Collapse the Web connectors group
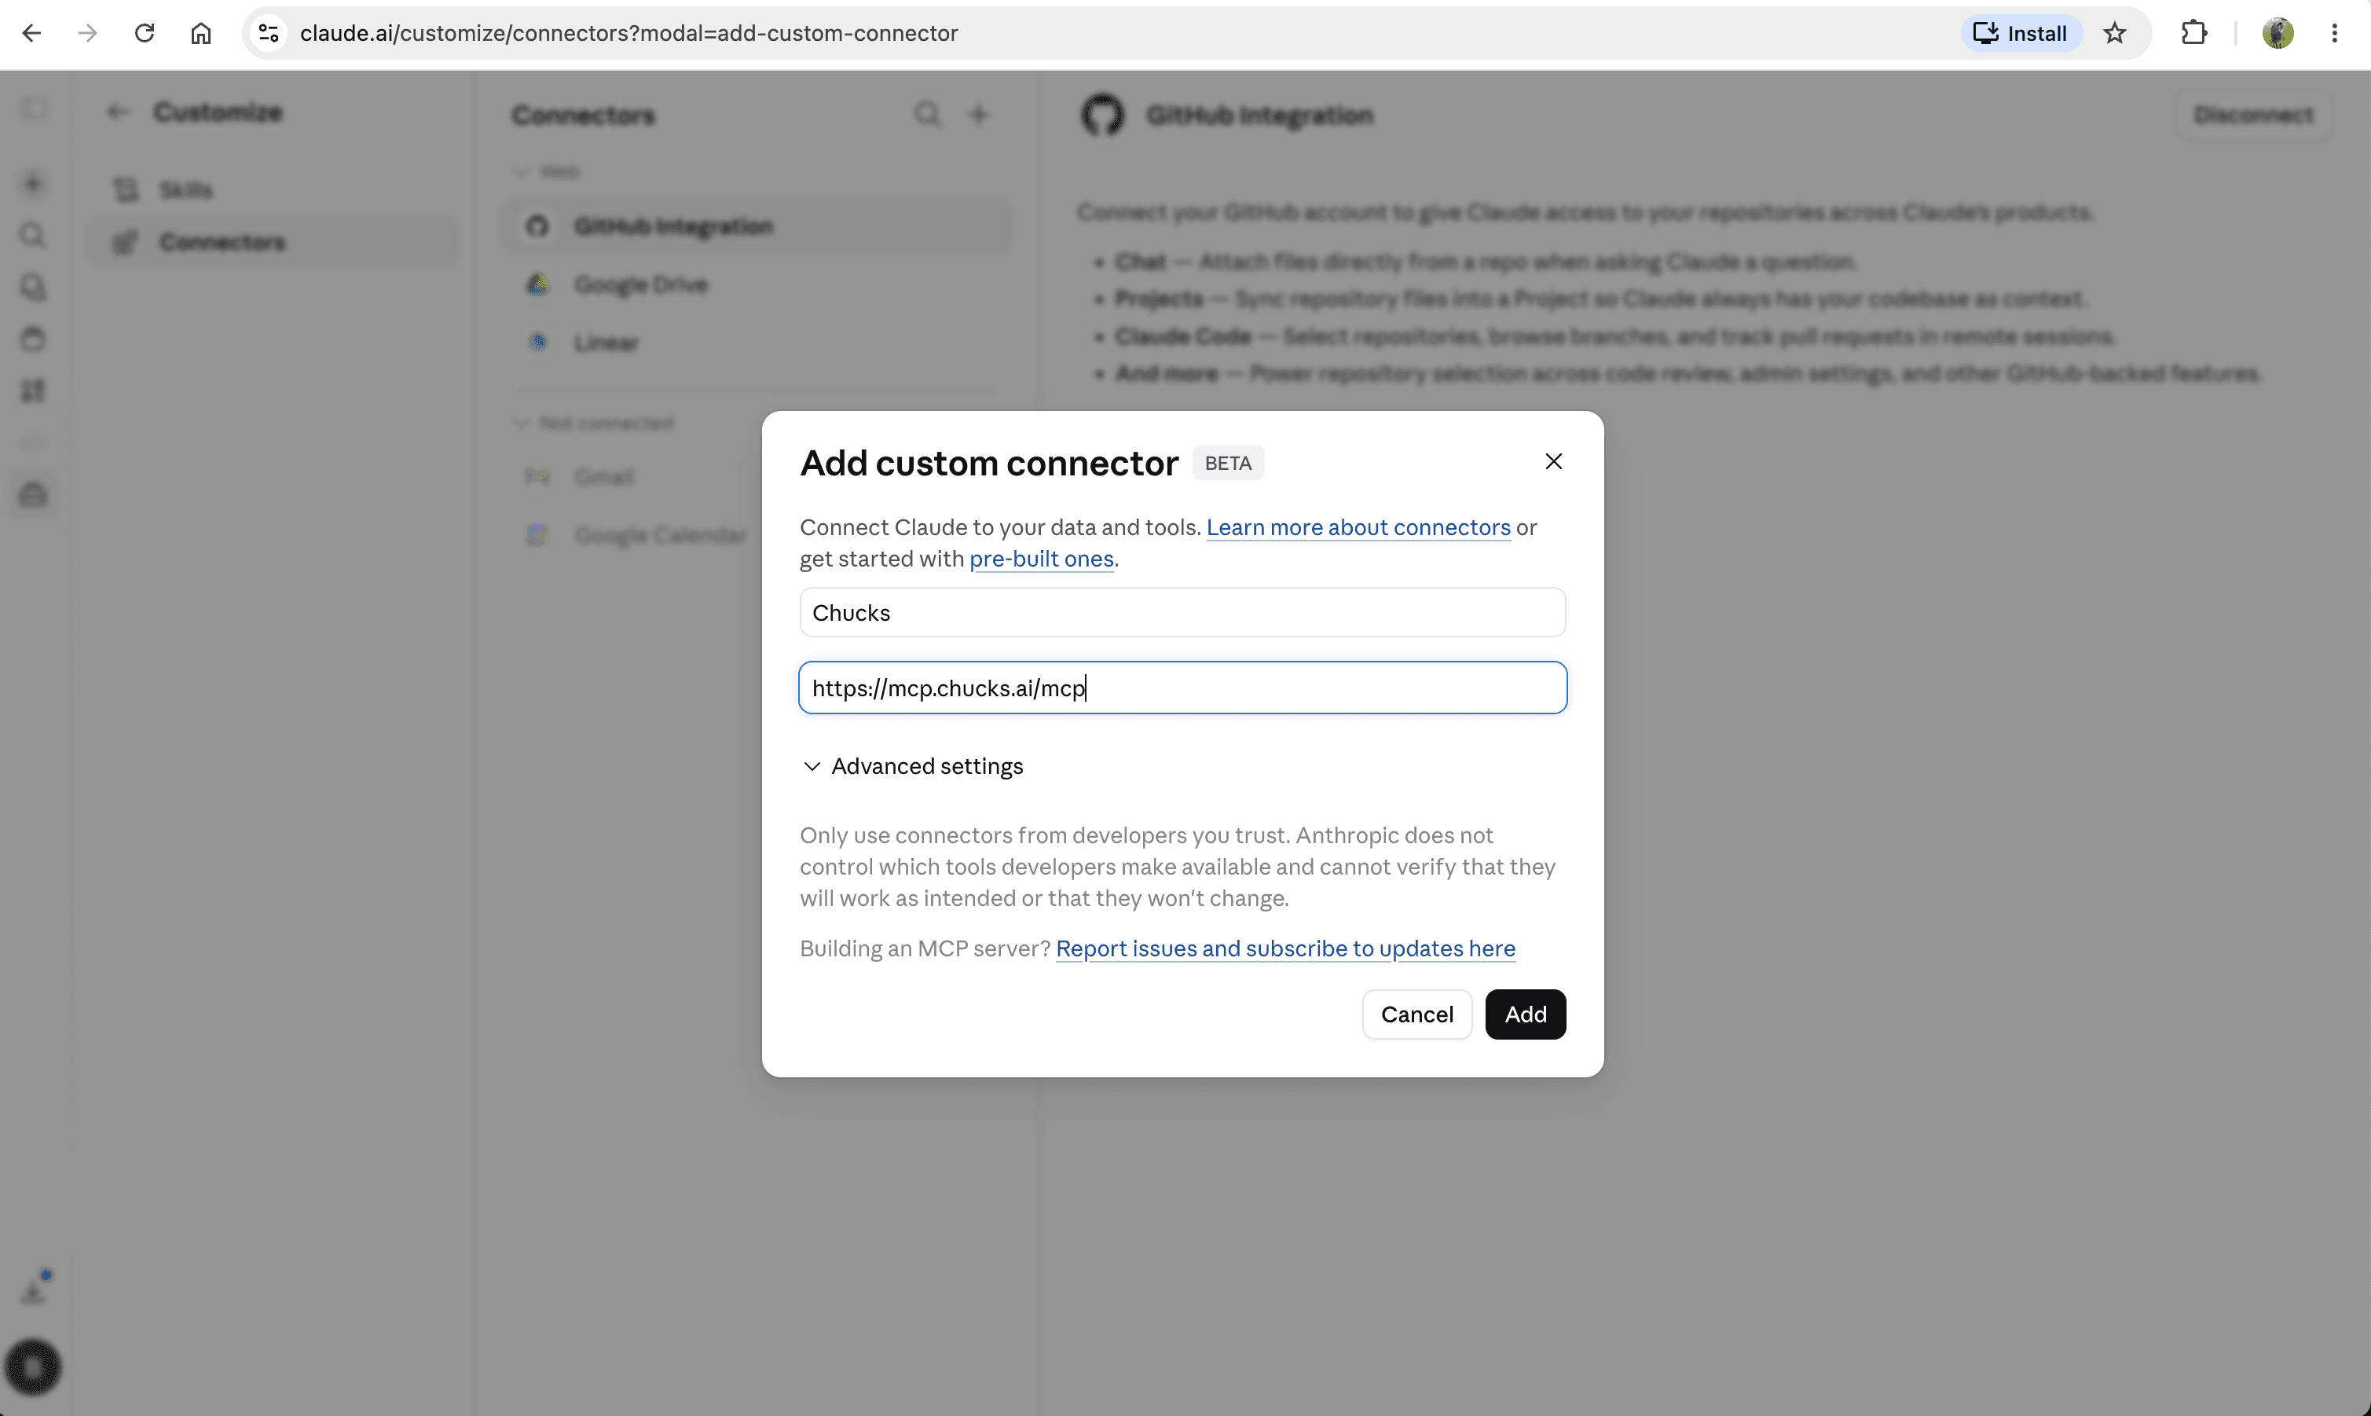 click(x=547, y=172)
